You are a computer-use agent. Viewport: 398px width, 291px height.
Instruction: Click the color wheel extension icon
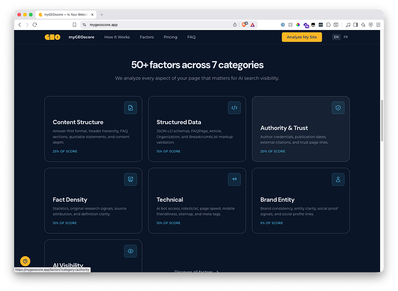click(298, 25)
